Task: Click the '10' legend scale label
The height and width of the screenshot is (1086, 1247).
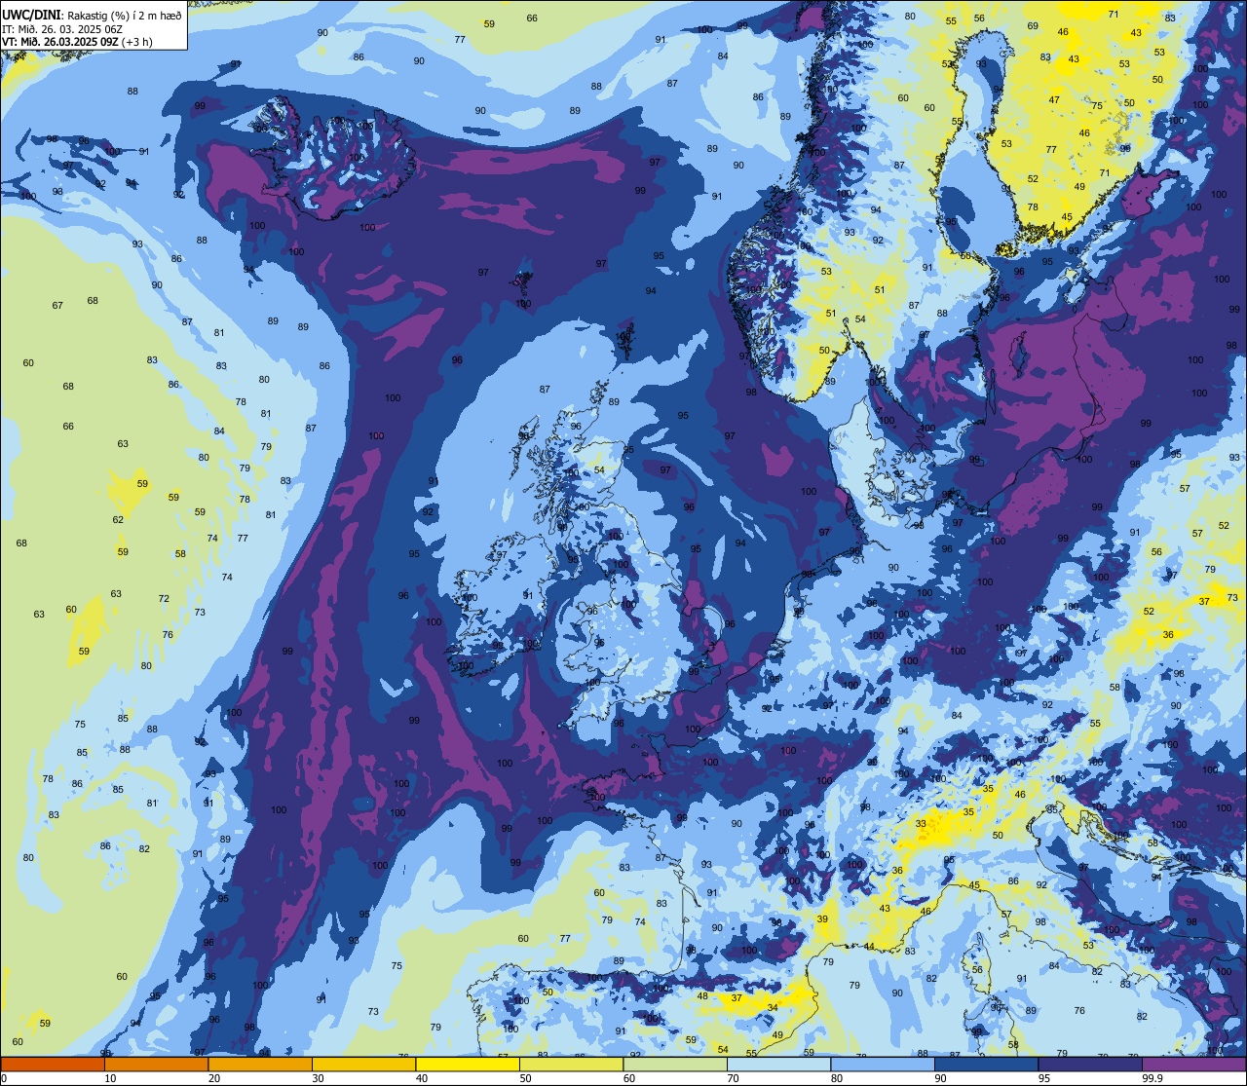Action: 110,1078
